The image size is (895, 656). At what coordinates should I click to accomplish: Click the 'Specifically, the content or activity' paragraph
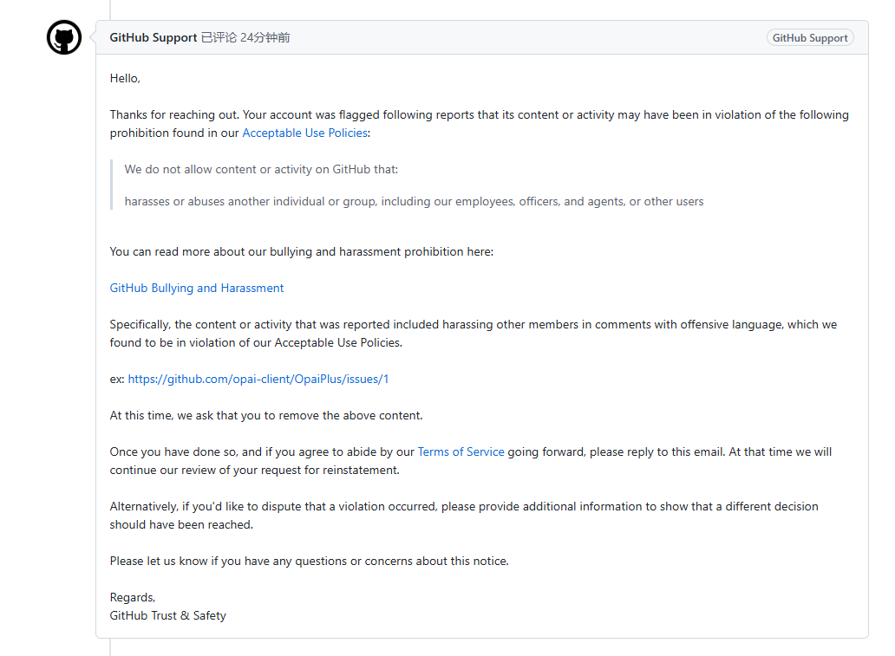[474, 334]
